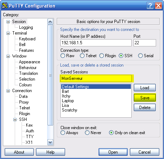
Task: Select the Rlogin category in tree
Action: tap(24, 114)
